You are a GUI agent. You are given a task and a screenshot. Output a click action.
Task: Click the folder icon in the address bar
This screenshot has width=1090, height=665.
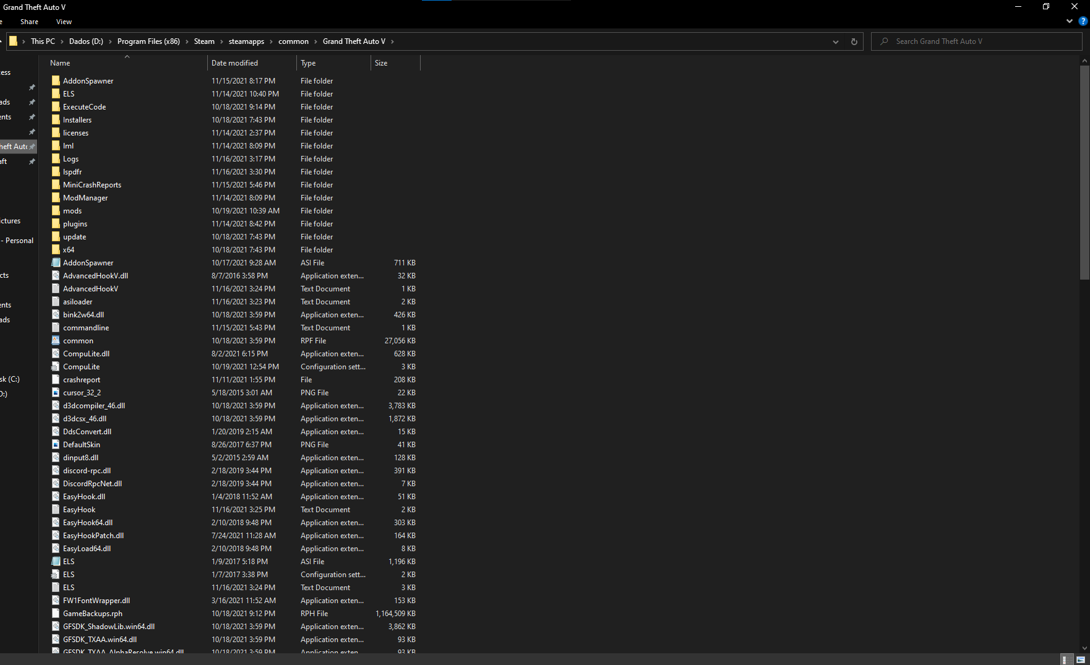[x=13, y=41]
